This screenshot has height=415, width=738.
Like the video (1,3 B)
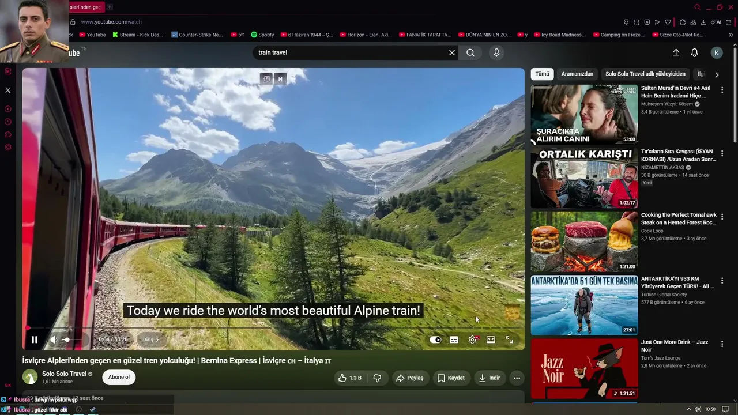click(350, 378)
